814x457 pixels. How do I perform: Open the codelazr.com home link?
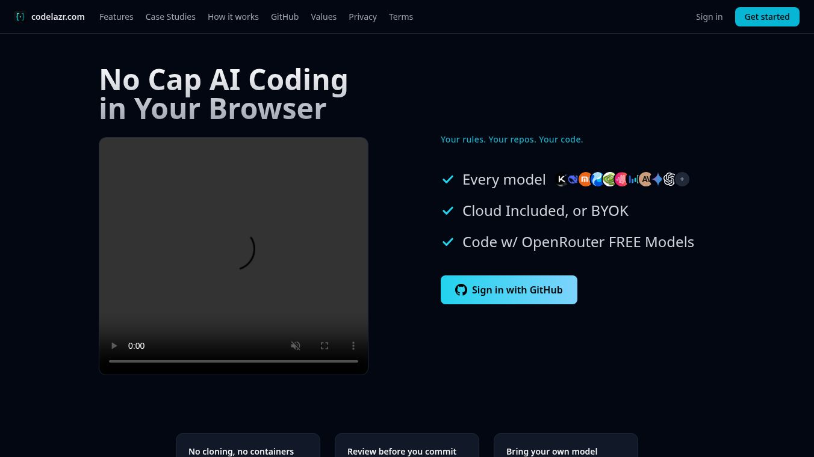point(58,17)
